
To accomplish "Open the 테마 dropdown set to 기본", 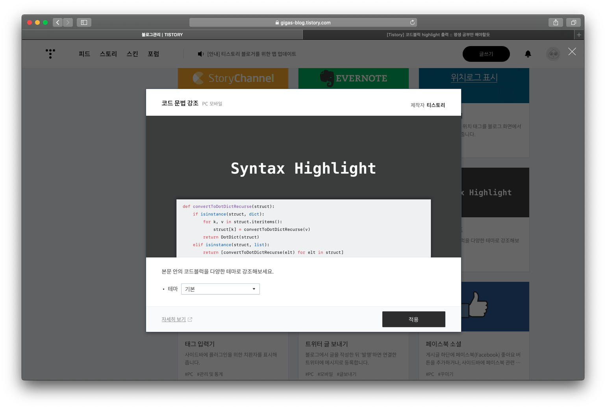I will (221, 289).
